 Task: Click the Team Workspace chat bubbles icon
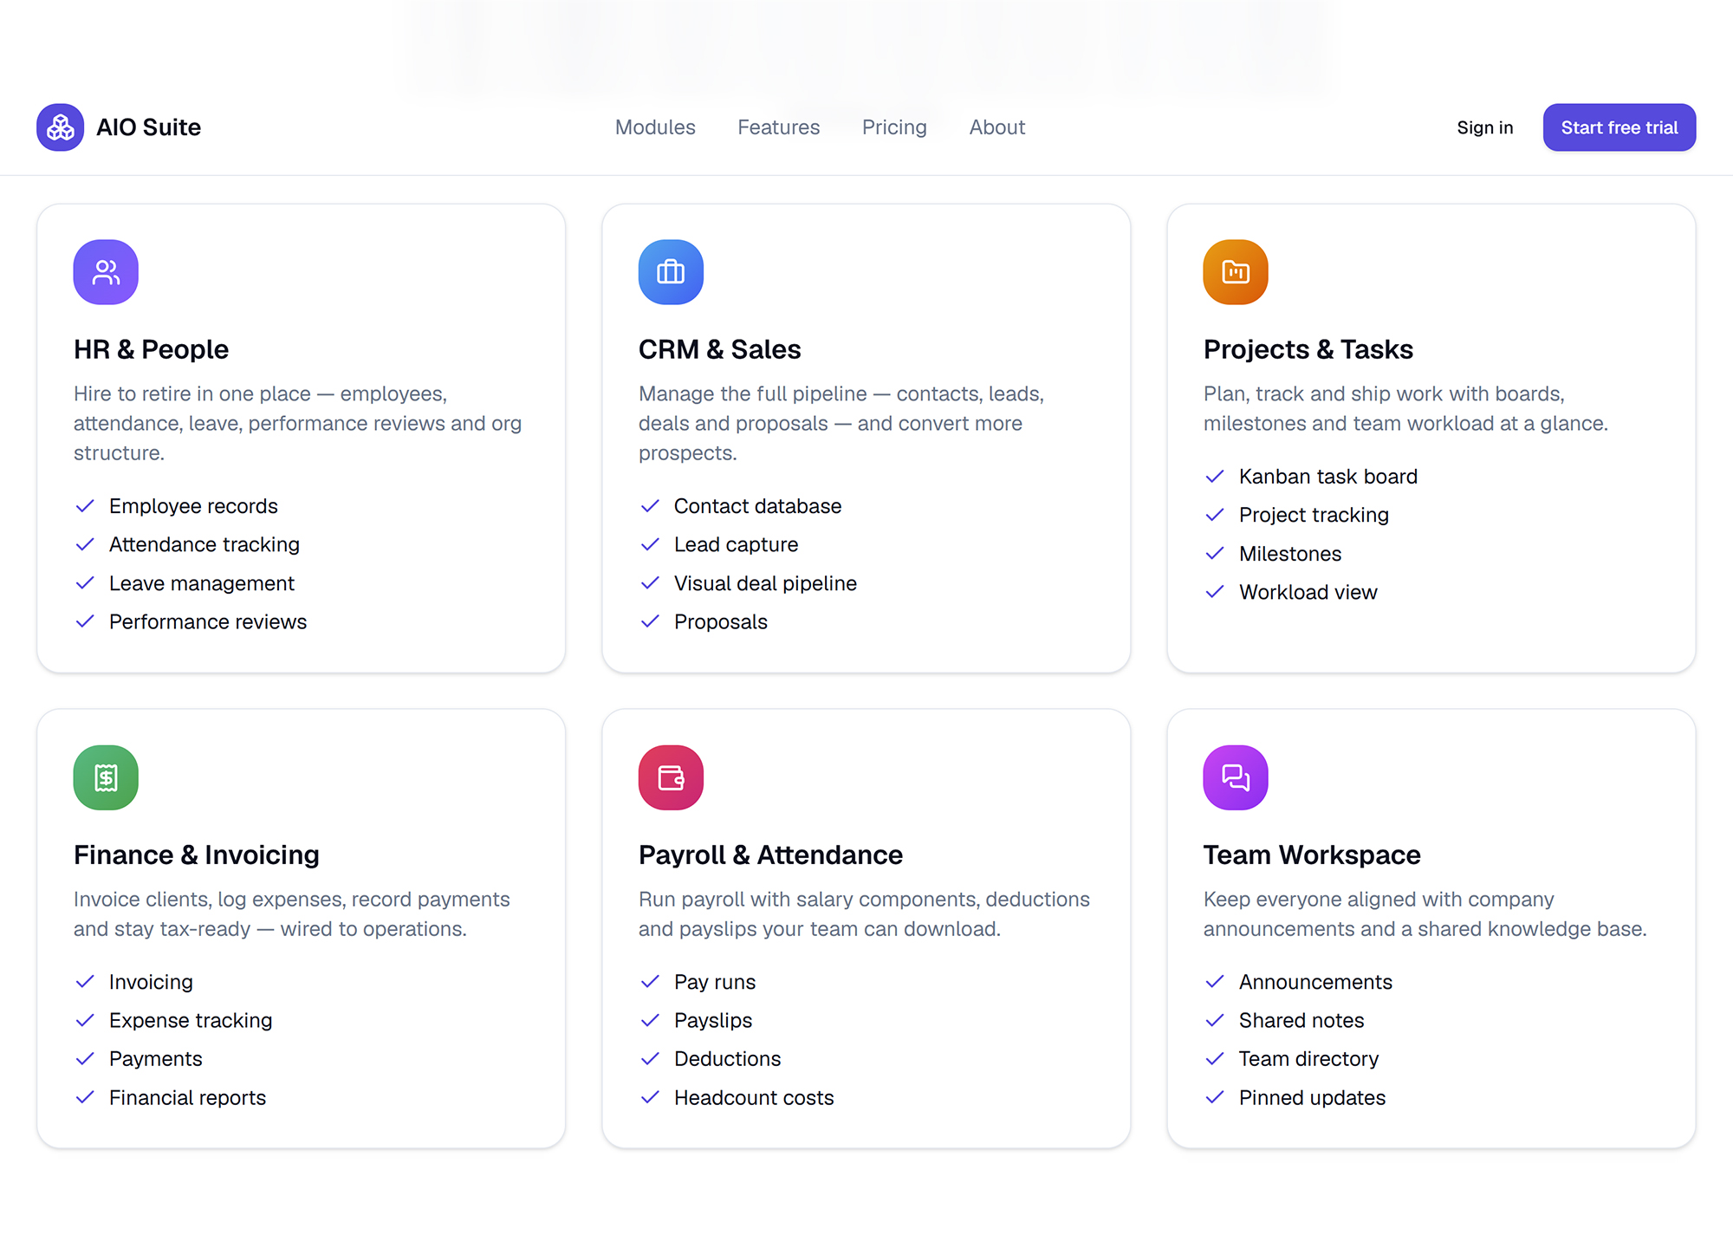1236,777
